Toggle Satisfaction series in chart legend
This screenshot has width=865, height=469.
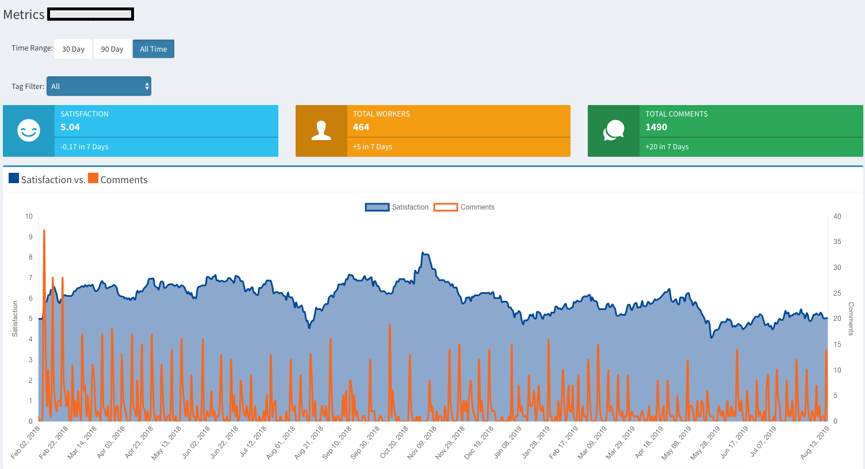397,207
